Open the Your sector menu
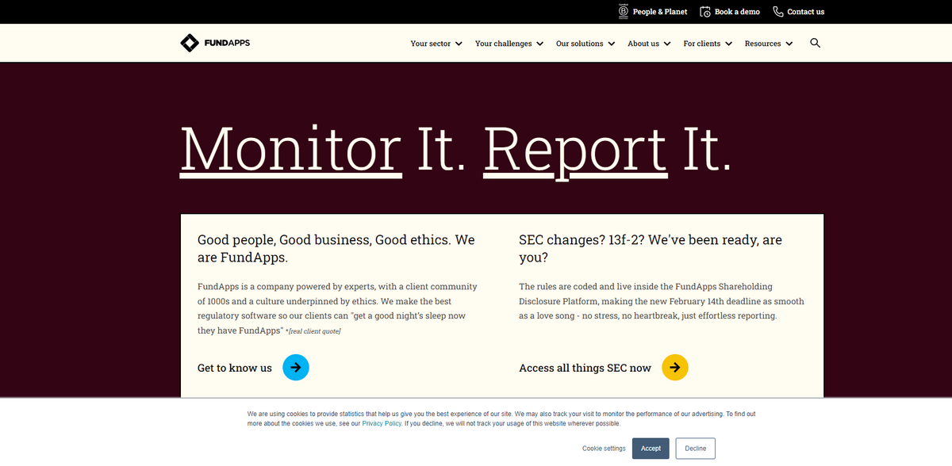This screenshot has height=466, width=952. coord(436,44)
